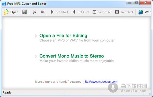Screen dimensions: 153x97
Task: Click the Open folder icon
Action: point(6,12)
